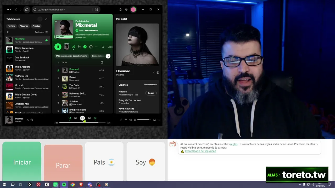Viewport: 335px width, 188px height.
Task: Show hidden system tray icons
Action: coord(300,185)
